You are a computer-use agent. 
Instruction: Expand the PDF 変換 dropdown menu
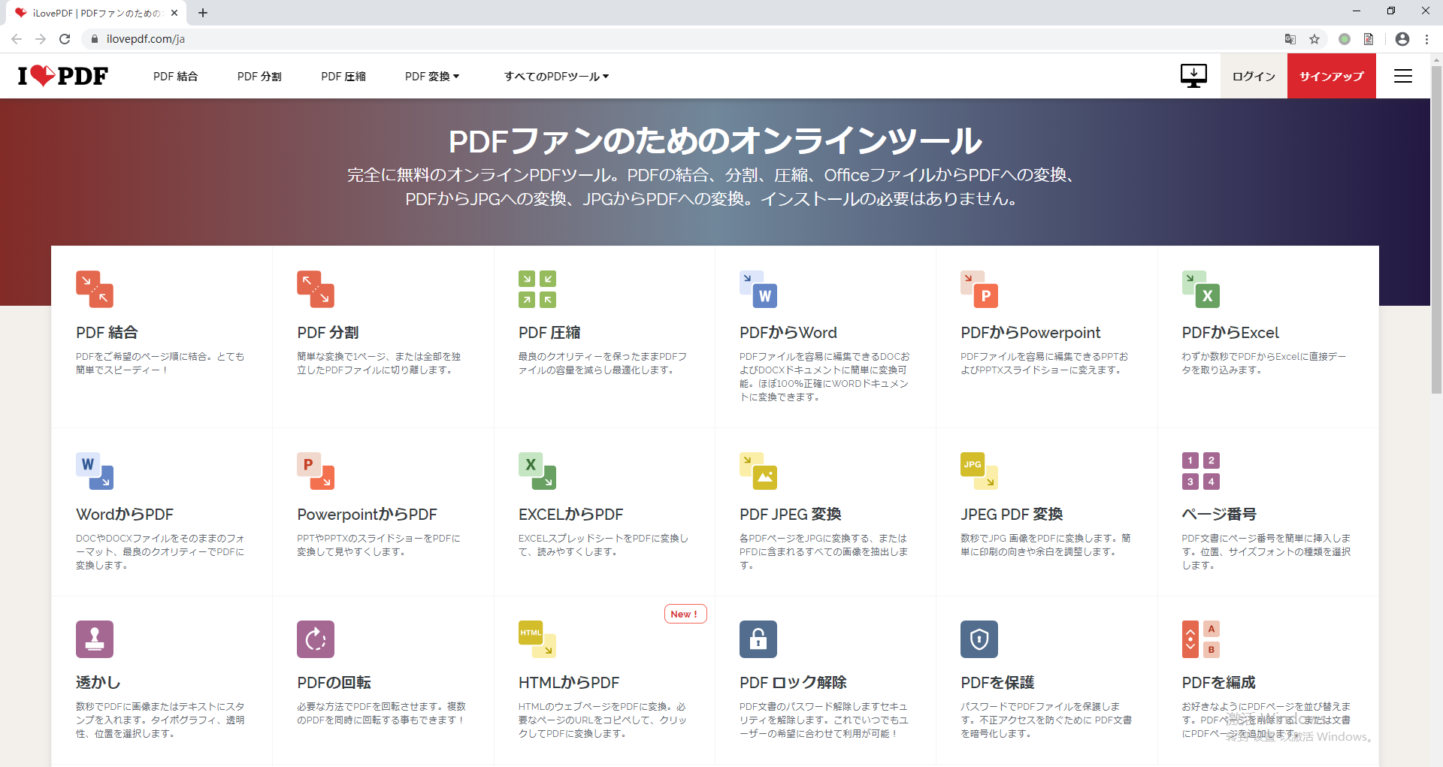click(432, 77)
